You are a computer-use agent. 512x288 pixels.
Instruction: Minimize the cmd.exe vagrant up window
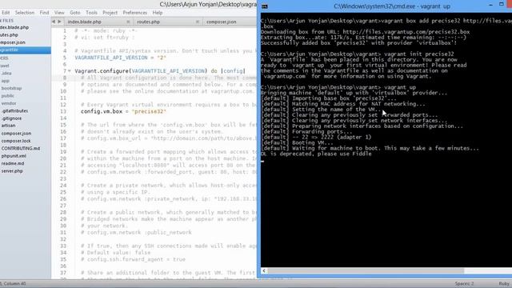(x=490, y=5)
